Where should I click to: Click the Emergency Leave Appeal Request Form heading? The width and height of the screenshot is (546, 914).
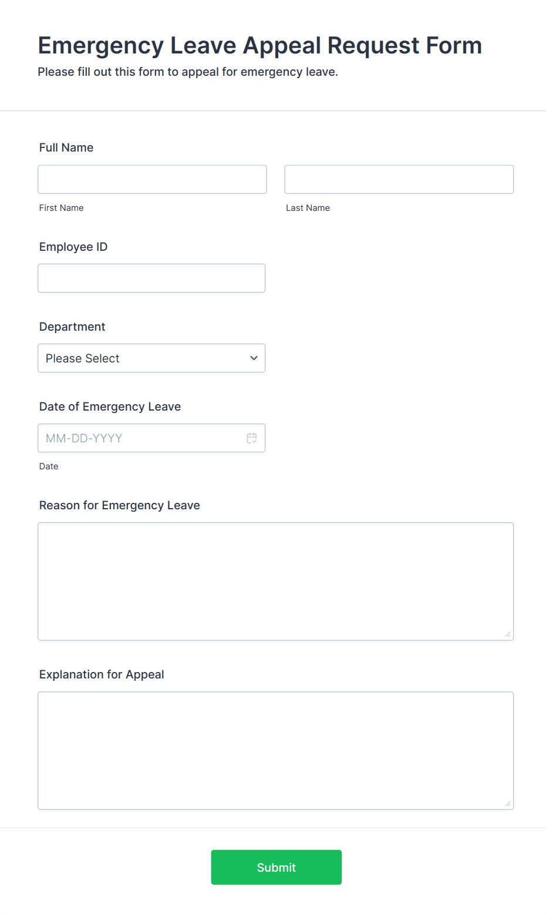pos(260,45)
